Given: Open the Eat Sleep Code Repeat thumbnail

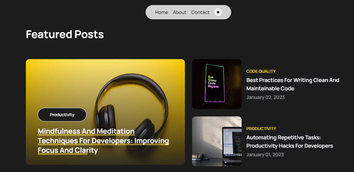Looking at the screenshot, I should click(217, 84).
